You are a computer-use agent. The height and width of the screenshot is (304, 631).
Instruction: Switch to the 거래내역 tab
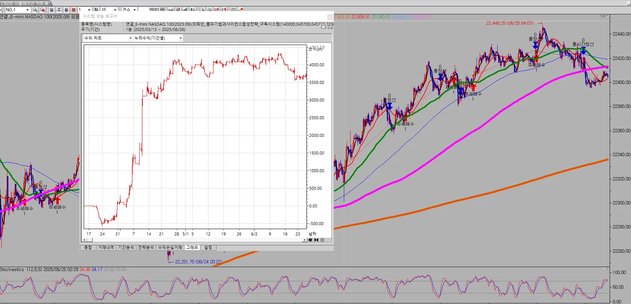click(x=105, y=247)
